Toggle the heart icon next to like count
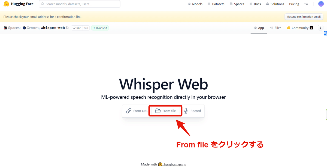 (74, 28)
